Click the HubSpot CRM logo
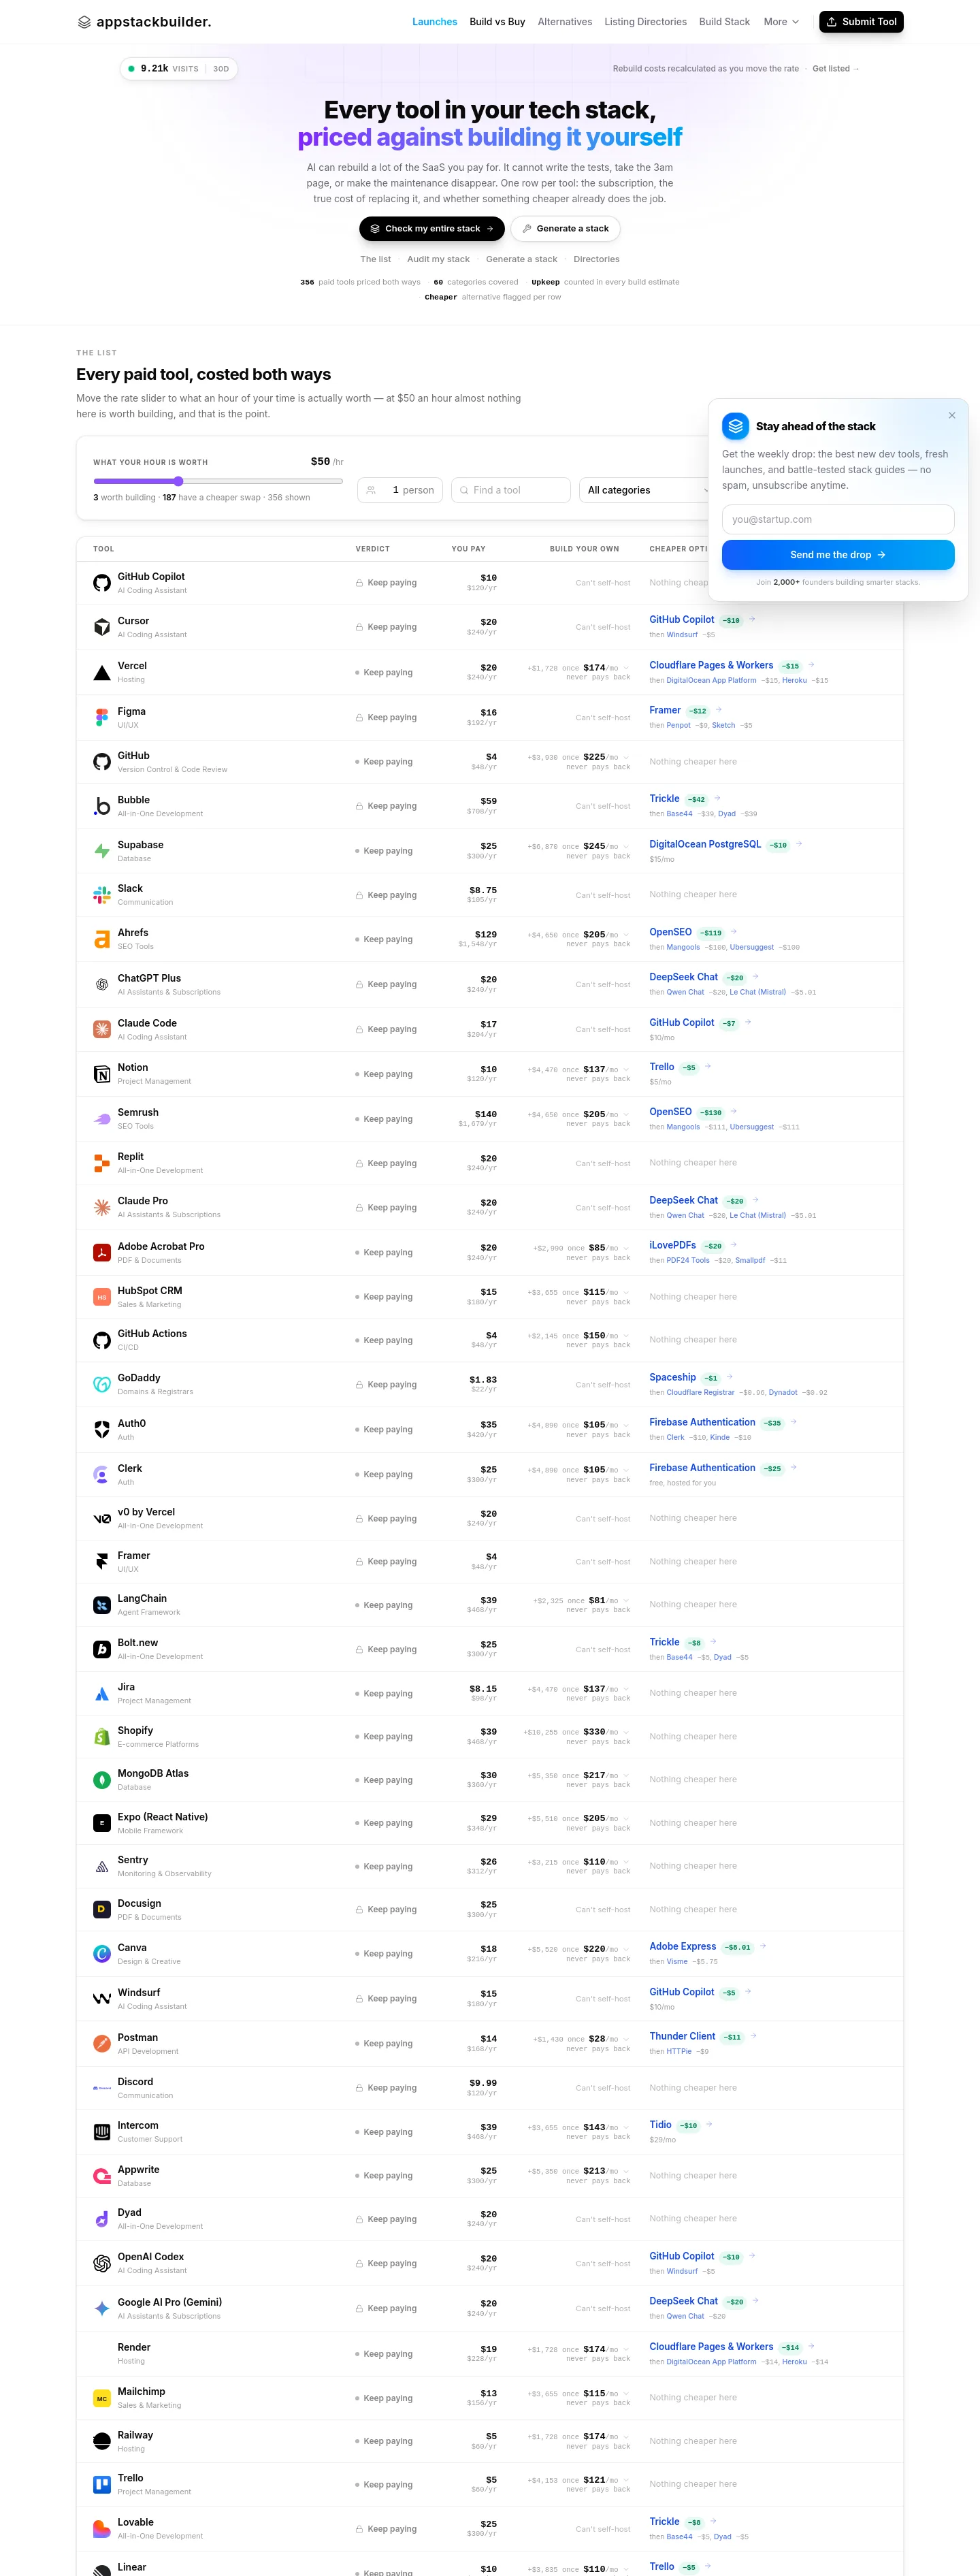Viewport: 980px width, 2576px height. coord(102,1297)
